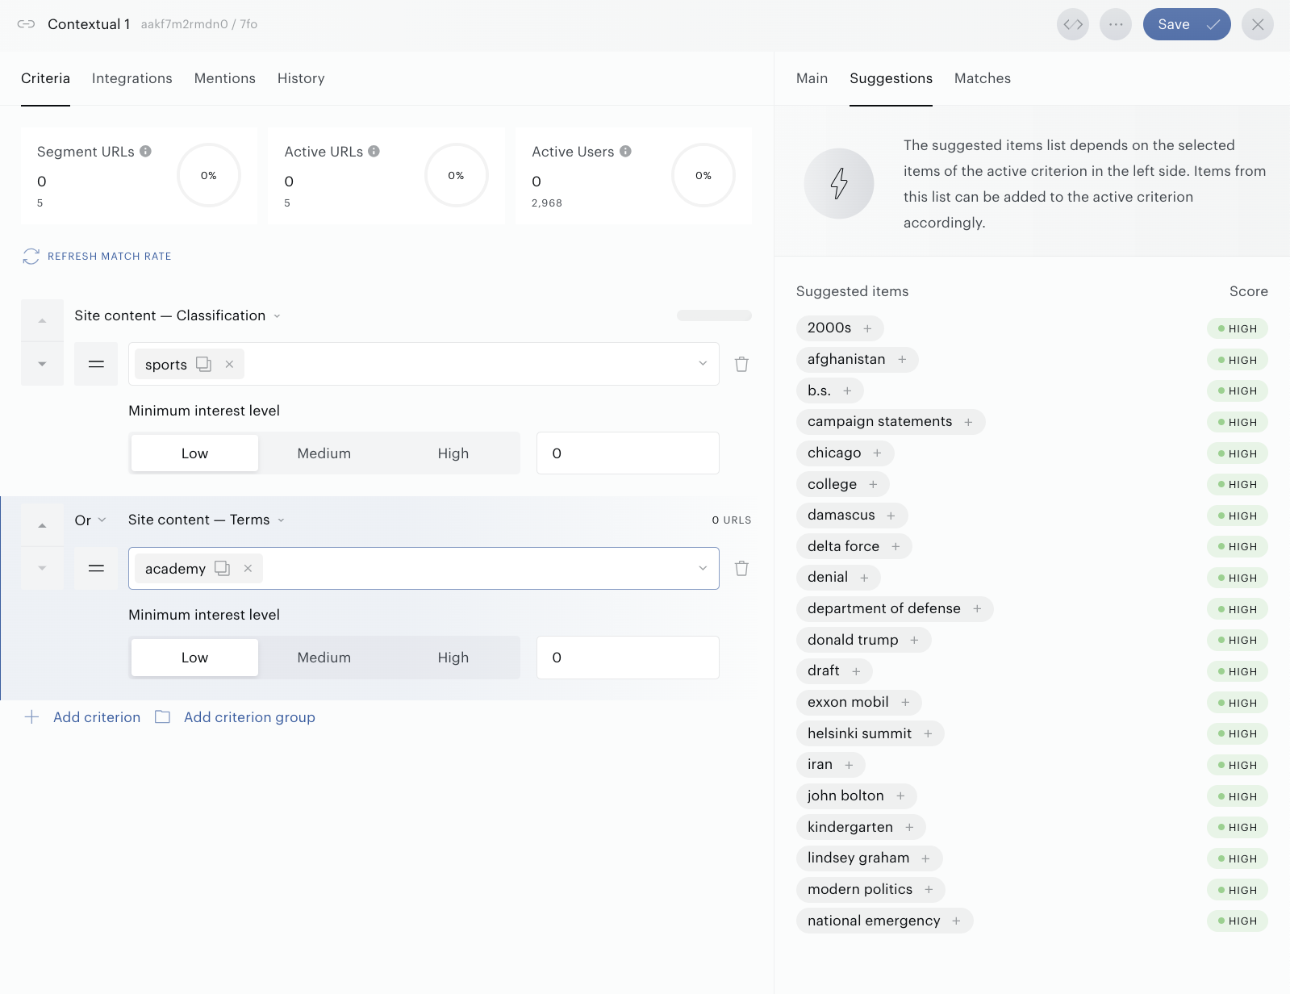Viewport: 1290px width, 994px height.
Task: Switch to the Integrations tab
Action: (132, 78)
